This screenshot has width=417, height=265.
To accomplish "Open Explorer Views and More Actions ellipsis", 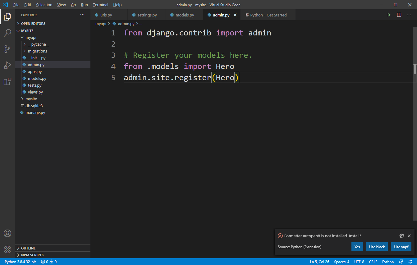I will pyautogui.click(x=82, y=15).
